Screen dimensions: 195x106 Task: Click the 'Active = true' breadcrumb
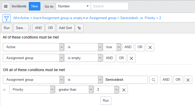[29, 18]
